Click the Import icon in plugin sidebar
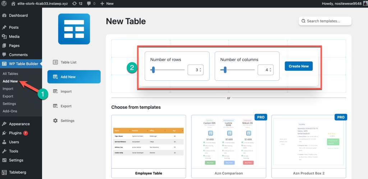The height and width of the screenshot is (179, 368). [55, 91]
